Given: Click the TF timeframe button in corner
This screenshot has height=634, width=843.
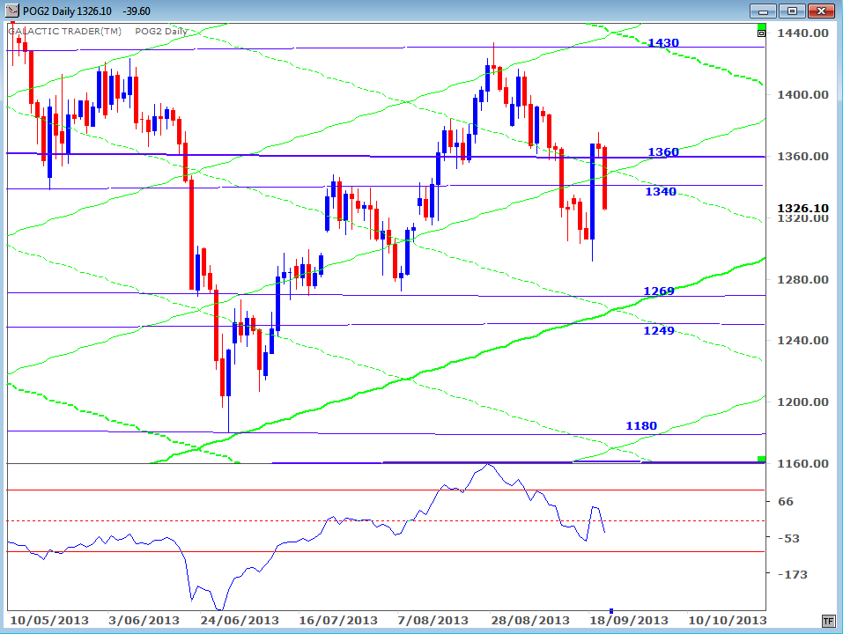Looking at the screenshot, I should pos(828,621).
